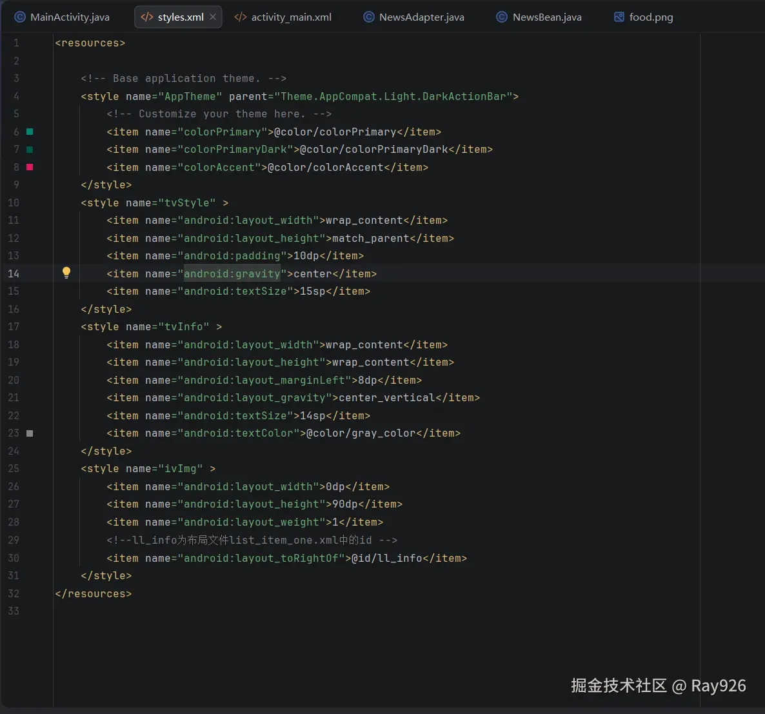Click the yellow lightbulb quick-fix icon
The height and width of the screenshot is (714, 765).
click(x=66, y=272)
